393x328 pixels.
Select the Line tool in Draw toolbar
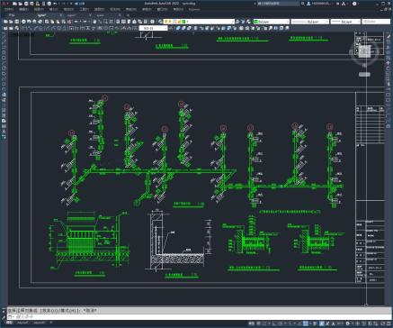coord(4,36)
